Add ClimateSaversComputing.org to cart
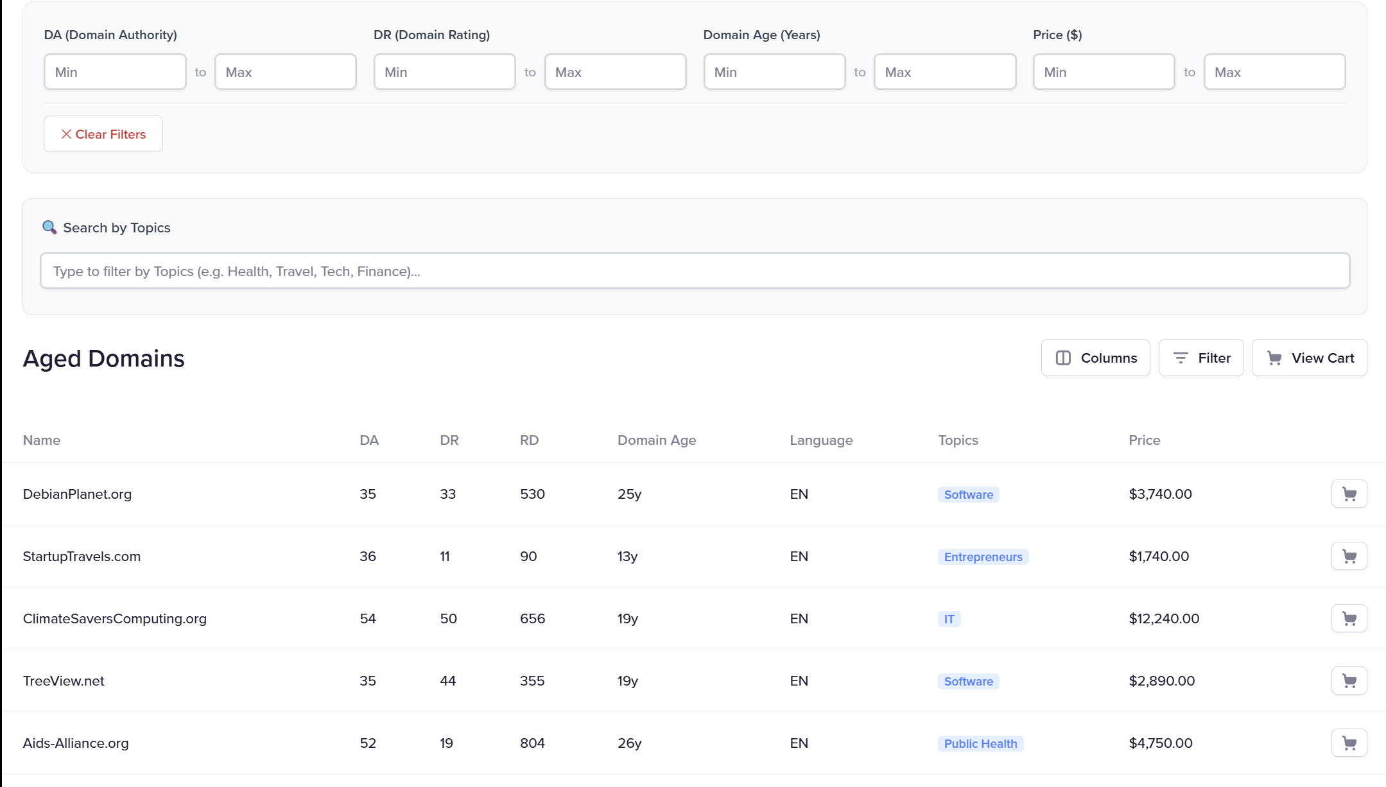 click(x=1349, y=618)
